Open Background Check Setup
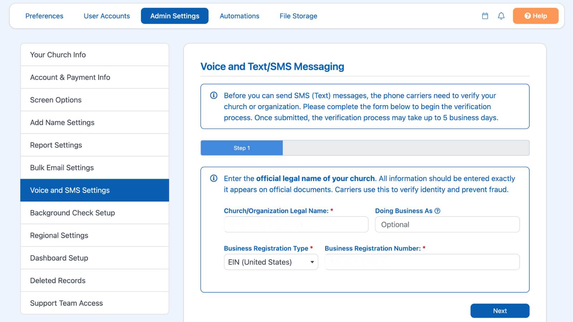Screen dimensions: 573x322 tap(95, 213)
